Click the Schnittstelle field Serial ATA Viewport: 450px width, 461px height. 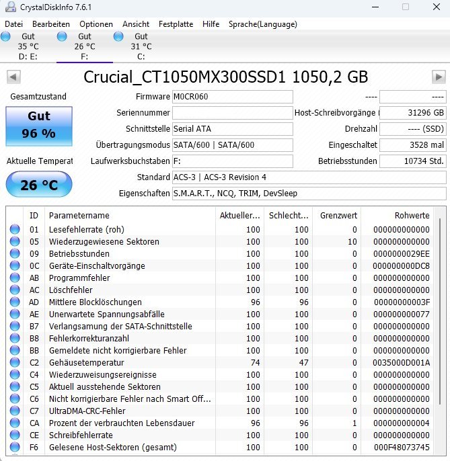[x=233, y=129]
